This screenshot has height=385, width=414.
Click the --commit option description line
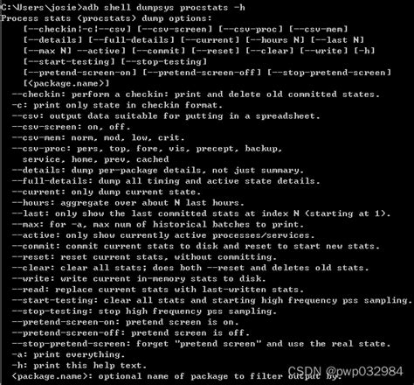tap(196, 247)
